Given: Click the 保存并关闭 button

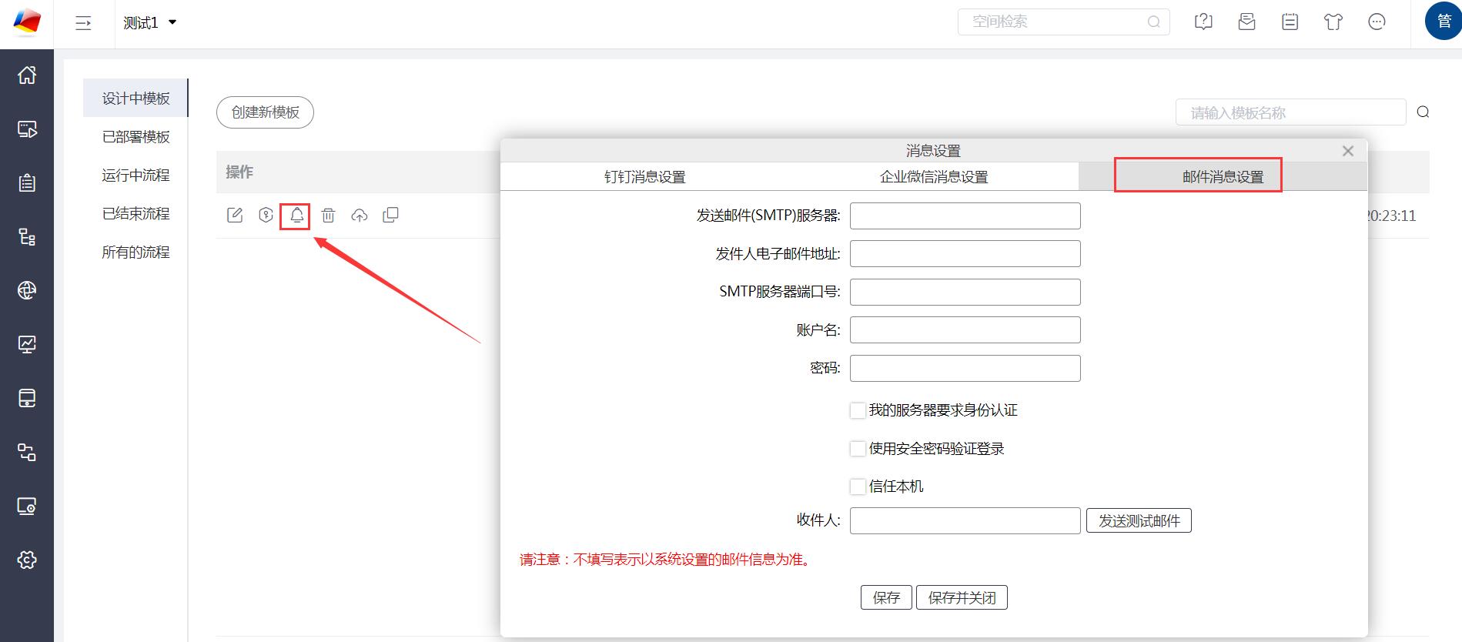Looking at the screenshot, I should [x=962, y=597].
